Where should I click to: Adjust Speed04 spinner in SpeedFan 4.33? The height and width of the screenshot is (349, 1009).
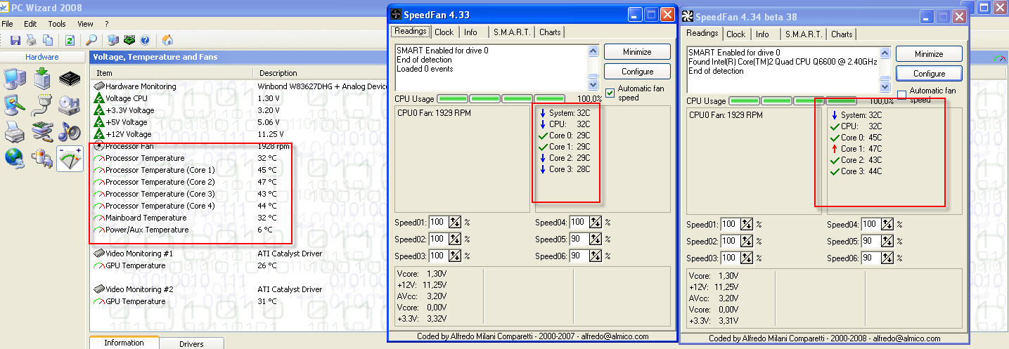[x=596, y=222]
